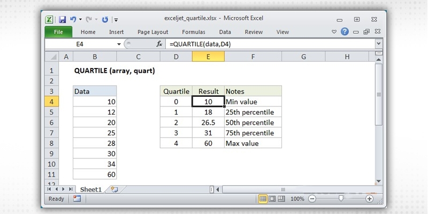This screenshot has width=428, height=214.
Task: Switch to Page Layout view button
Action: [x=272, y=198]
